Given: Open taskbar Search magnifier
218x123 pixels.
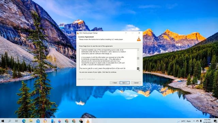Looking at the screenshot, I should pyautogui.click(x=10, y=121).
